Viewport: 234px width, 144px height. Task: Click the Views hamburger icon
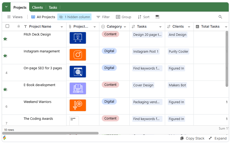pyautogui.click(x=9, y=17)
